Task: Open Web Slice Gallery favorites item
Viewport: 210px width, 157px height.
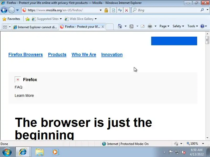Action: coord(81,19)
